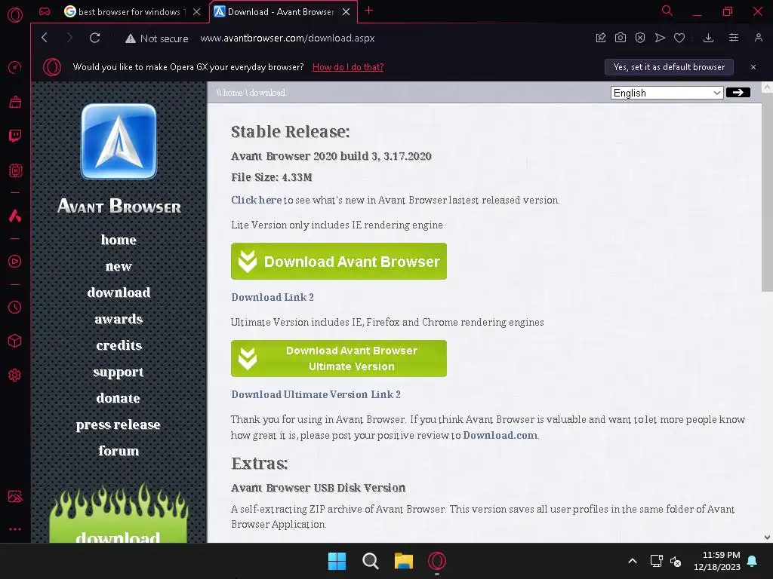Click the Not secure warning icon
Image resolution: width=773 pixels, height=579 pixels.
pos(130,38)
